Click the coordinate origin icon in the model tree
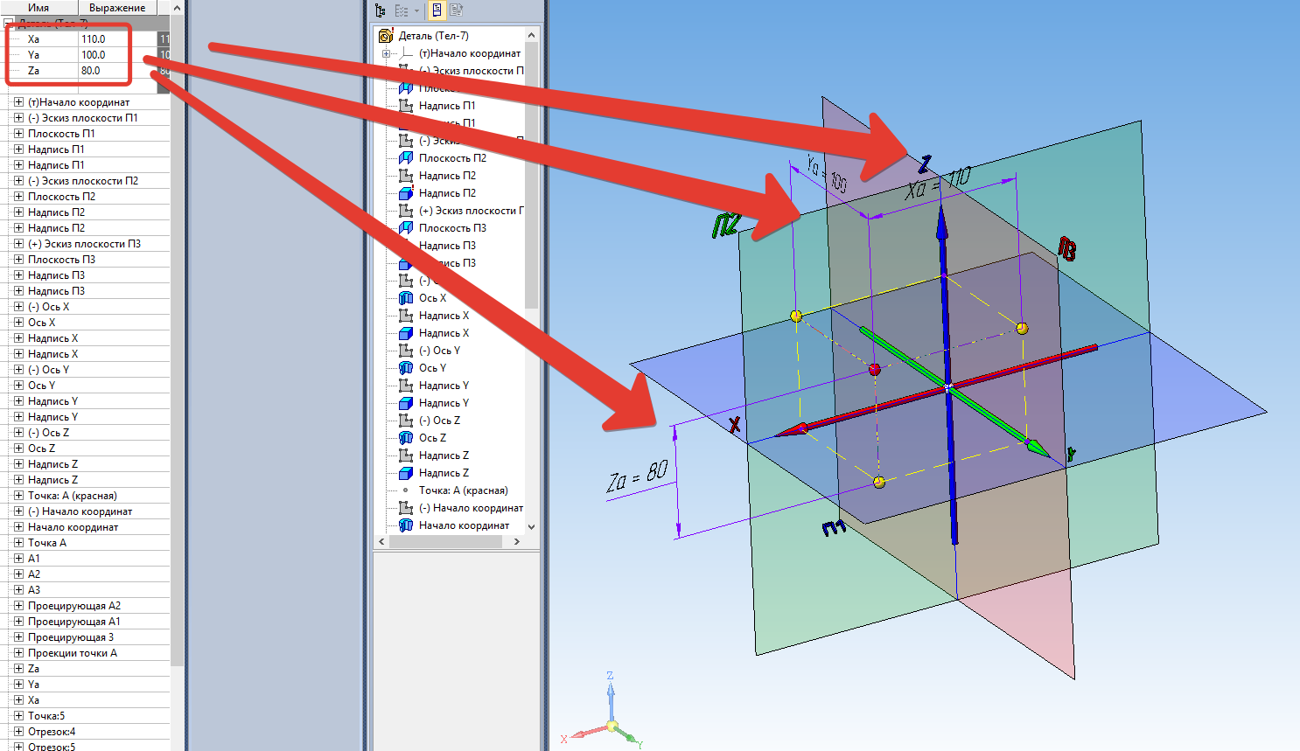The height and width of the screenshot is (751, 1300). (x=406, y=53)
